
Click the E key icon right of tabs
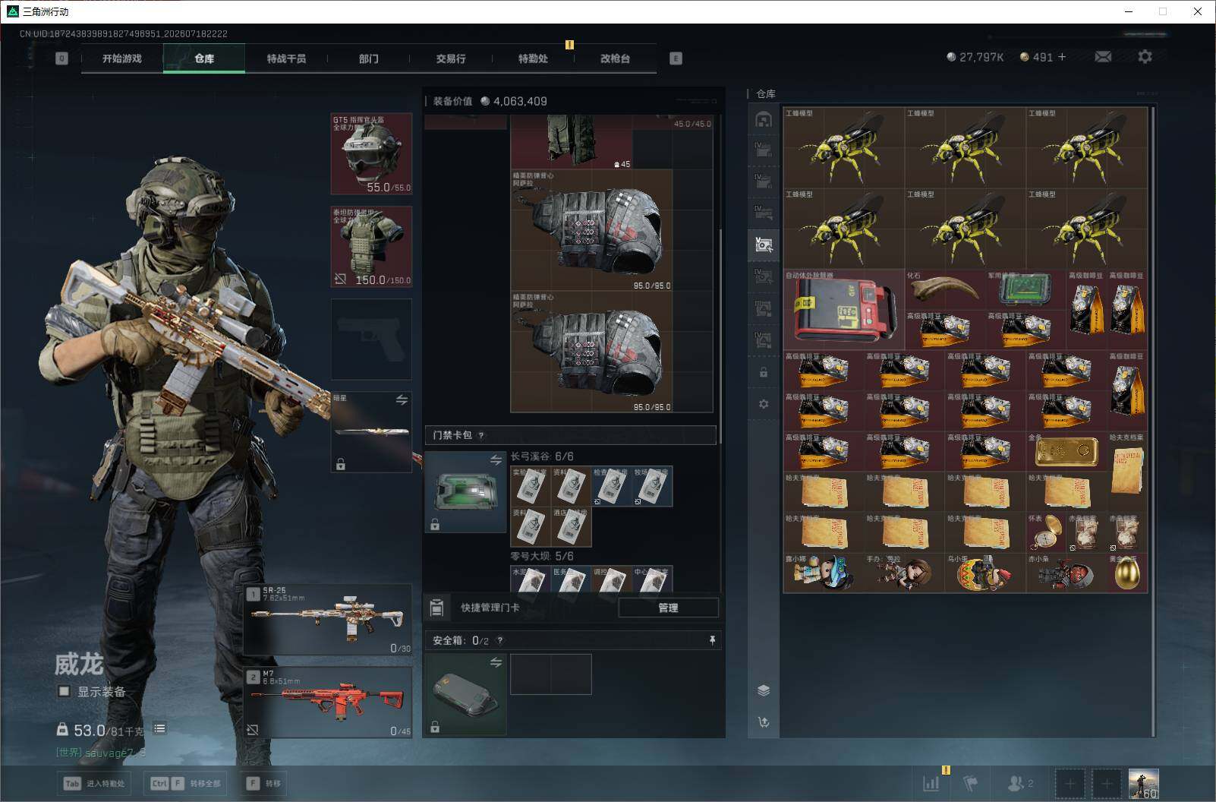676,58
